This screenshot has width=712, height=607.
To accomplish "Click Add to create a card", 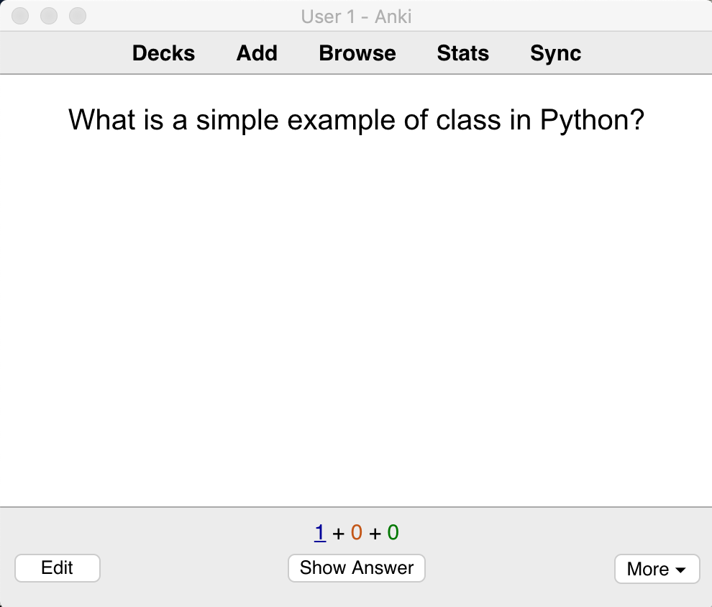I will [257, 53].
